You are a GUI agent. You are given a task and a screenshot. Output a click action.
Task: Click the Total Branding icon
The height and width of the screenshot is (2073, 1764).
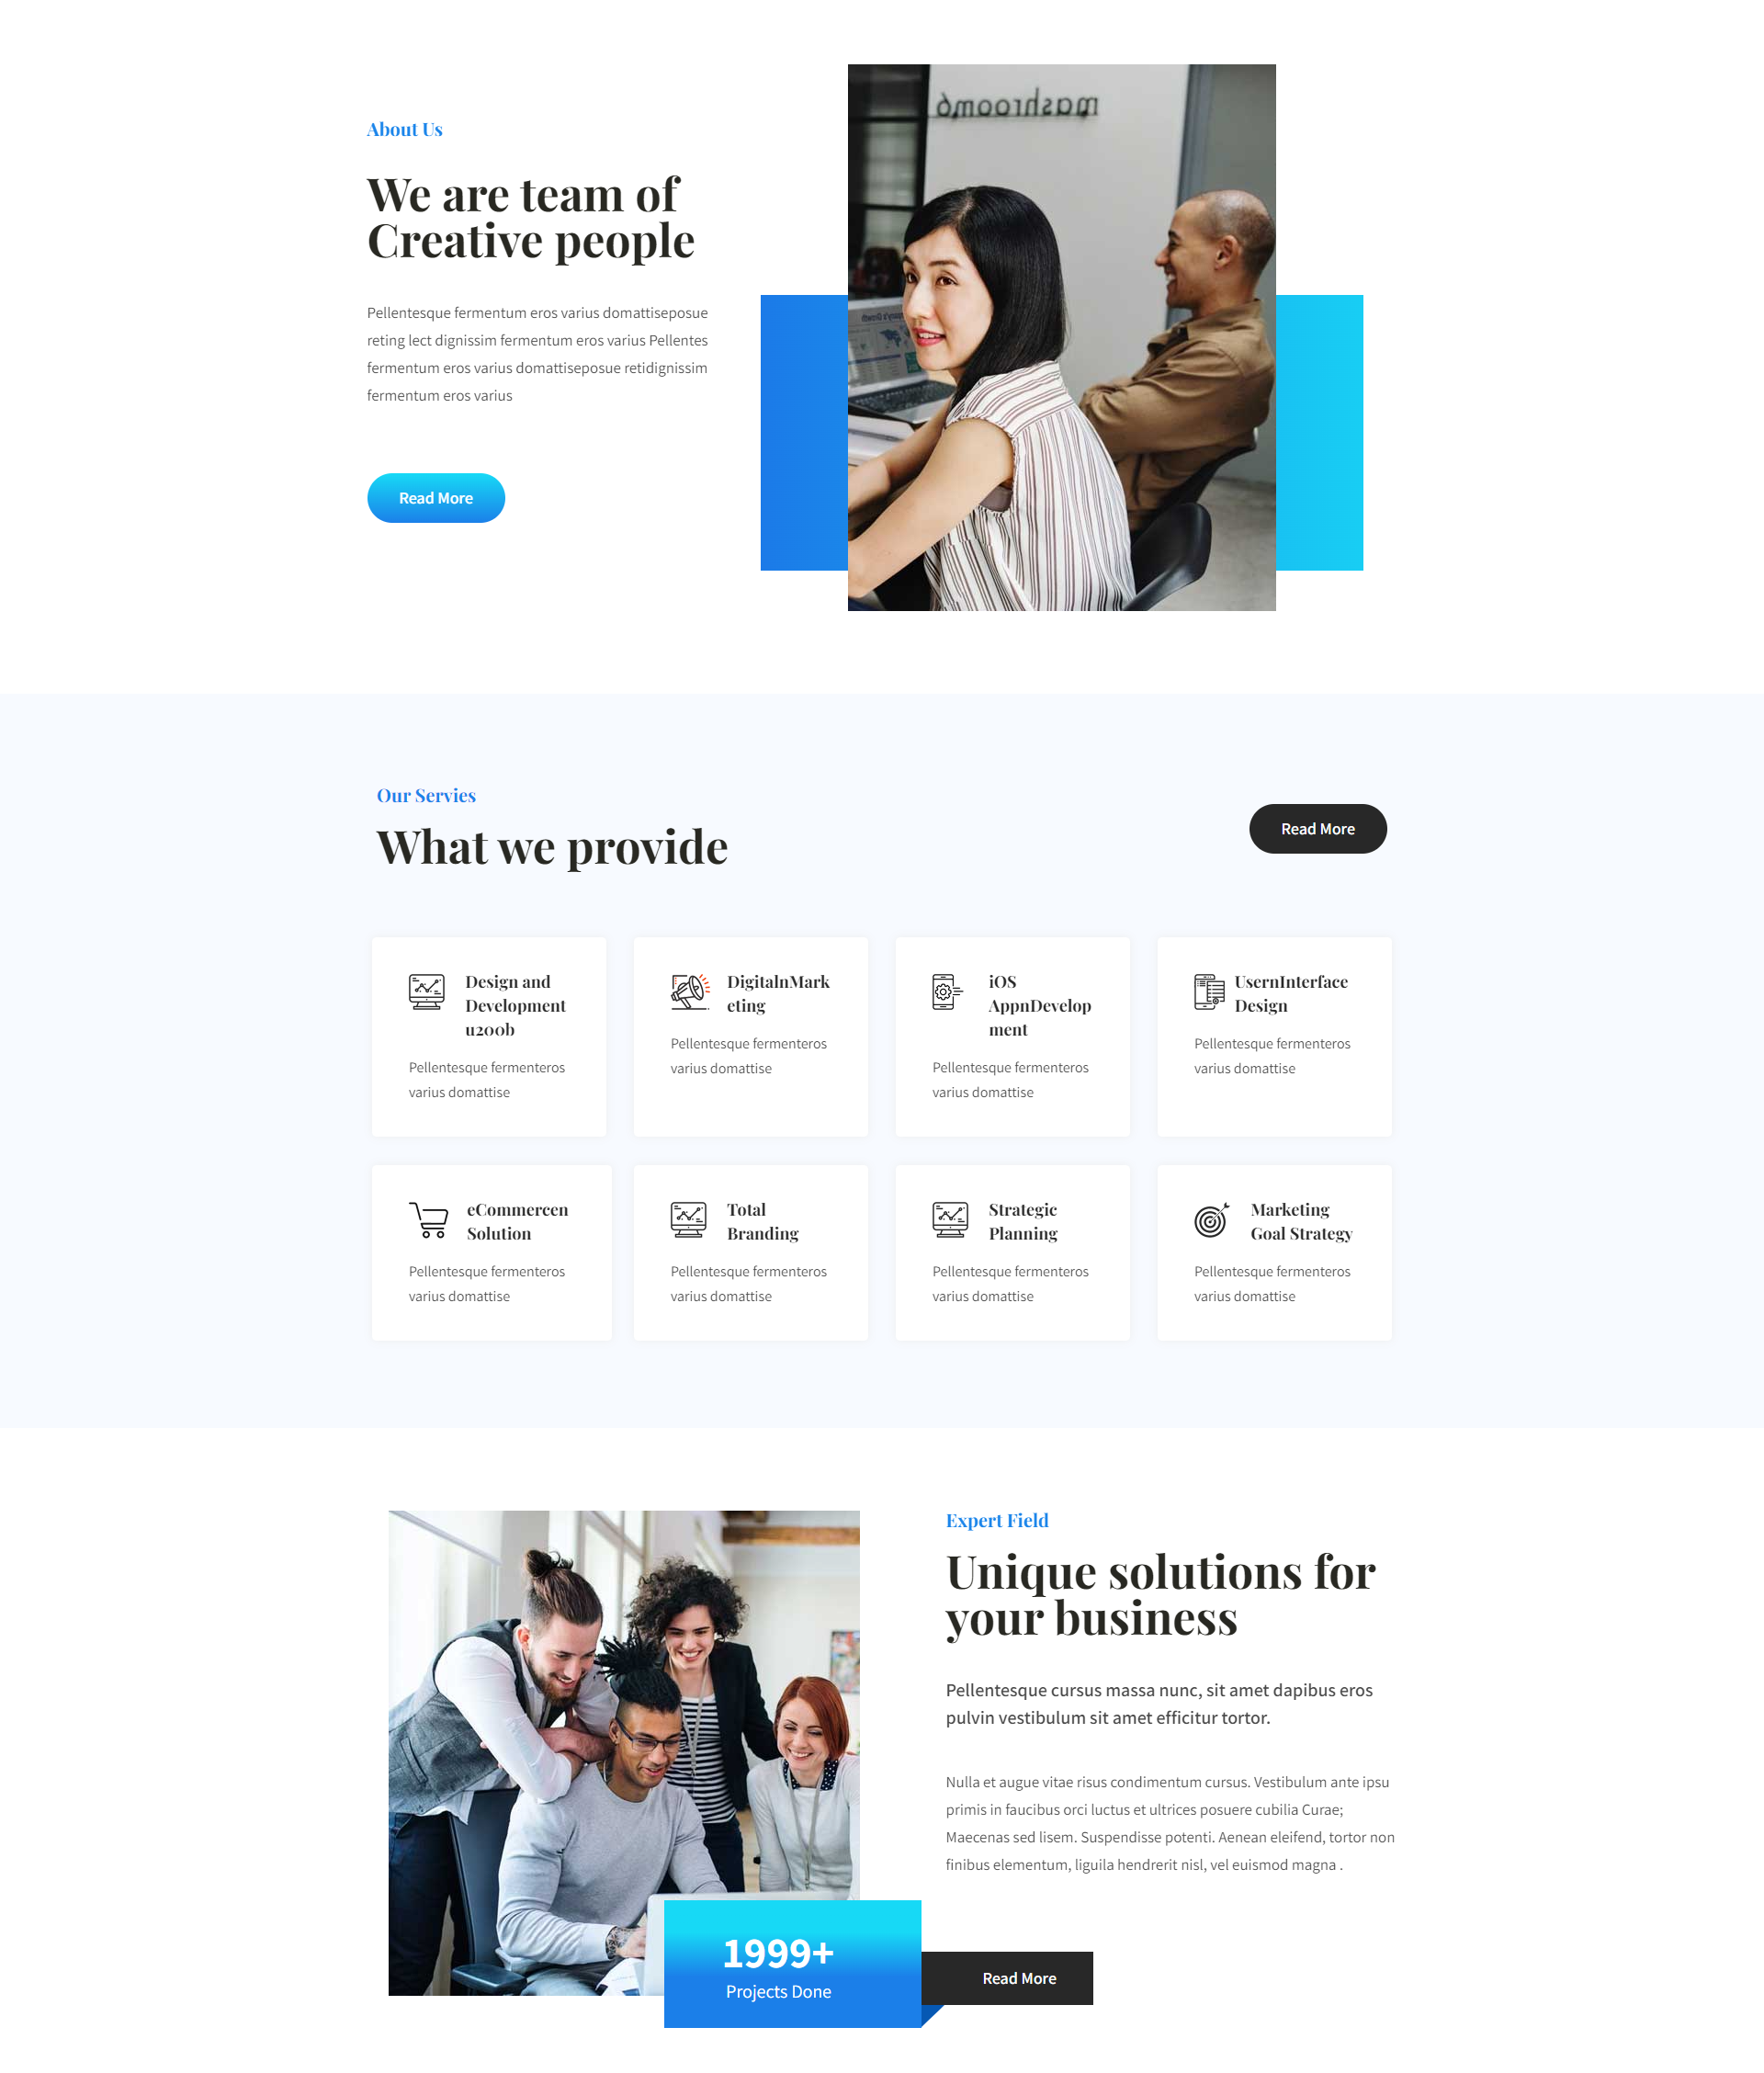(x=688, y=1218)
